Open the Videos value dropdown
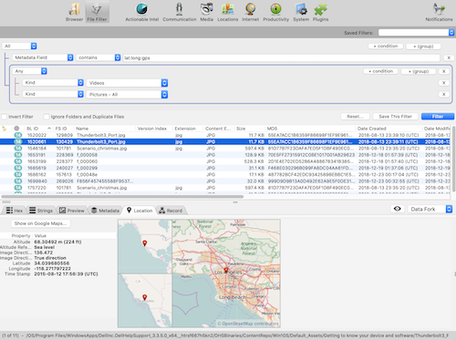Viewport: 456px width, 340px height. click(127, 83)
